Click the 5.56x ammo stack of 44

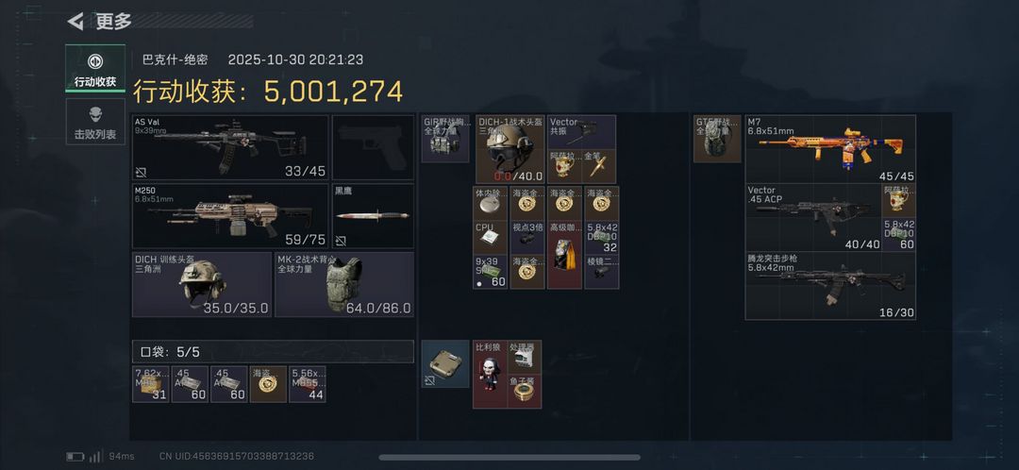[308, 384]
